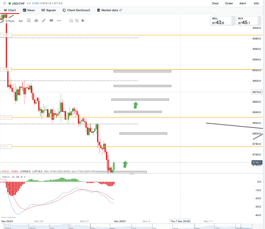The width and height of the screenshot is (265, 229).
Task: Zoom in on the chart
Action: [77, 21]
